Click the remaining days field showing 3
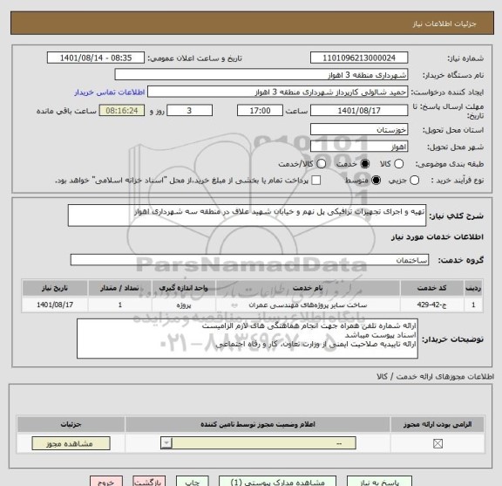Image resolution: width=502 pixels, height=486 pixels. click(189, 110)
